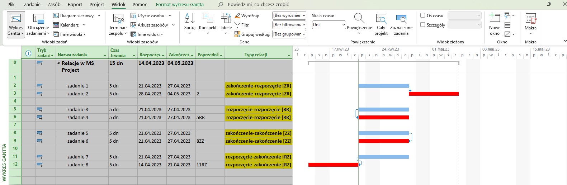Click the Makra button
This screenshot has width=567, height=185.
pyautogui.click(x=530, y=22)
